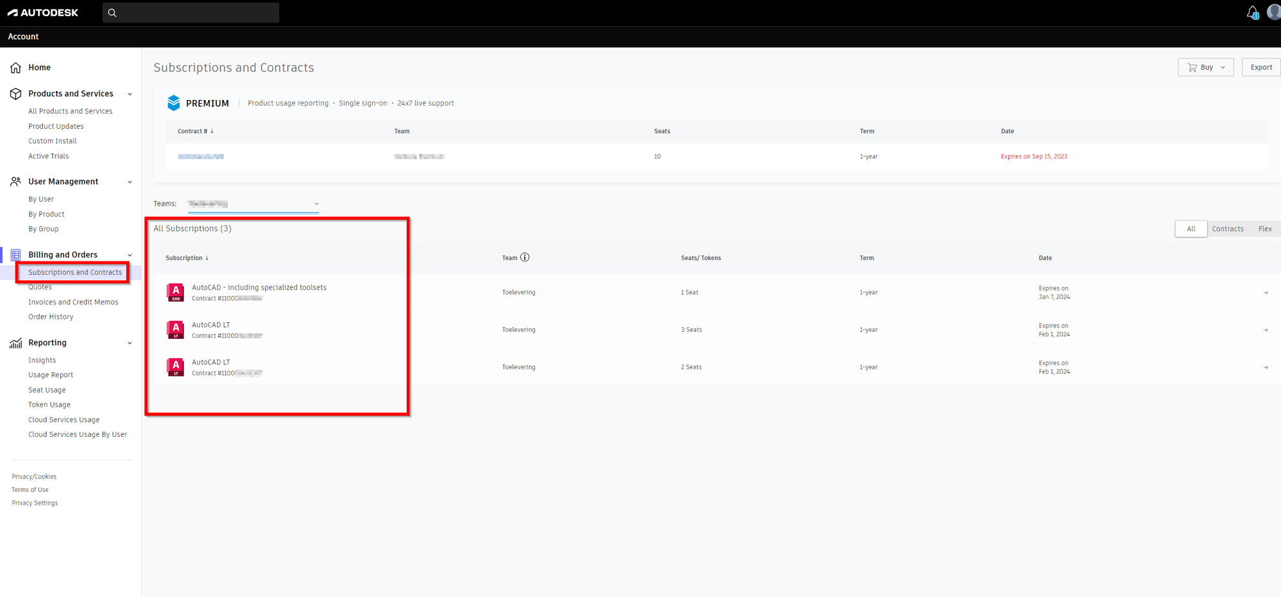
Task: Click the Export button
Action: 1261,67
